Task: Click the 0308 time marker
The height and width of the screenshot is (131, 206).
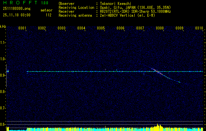Action: click(160, 28)
